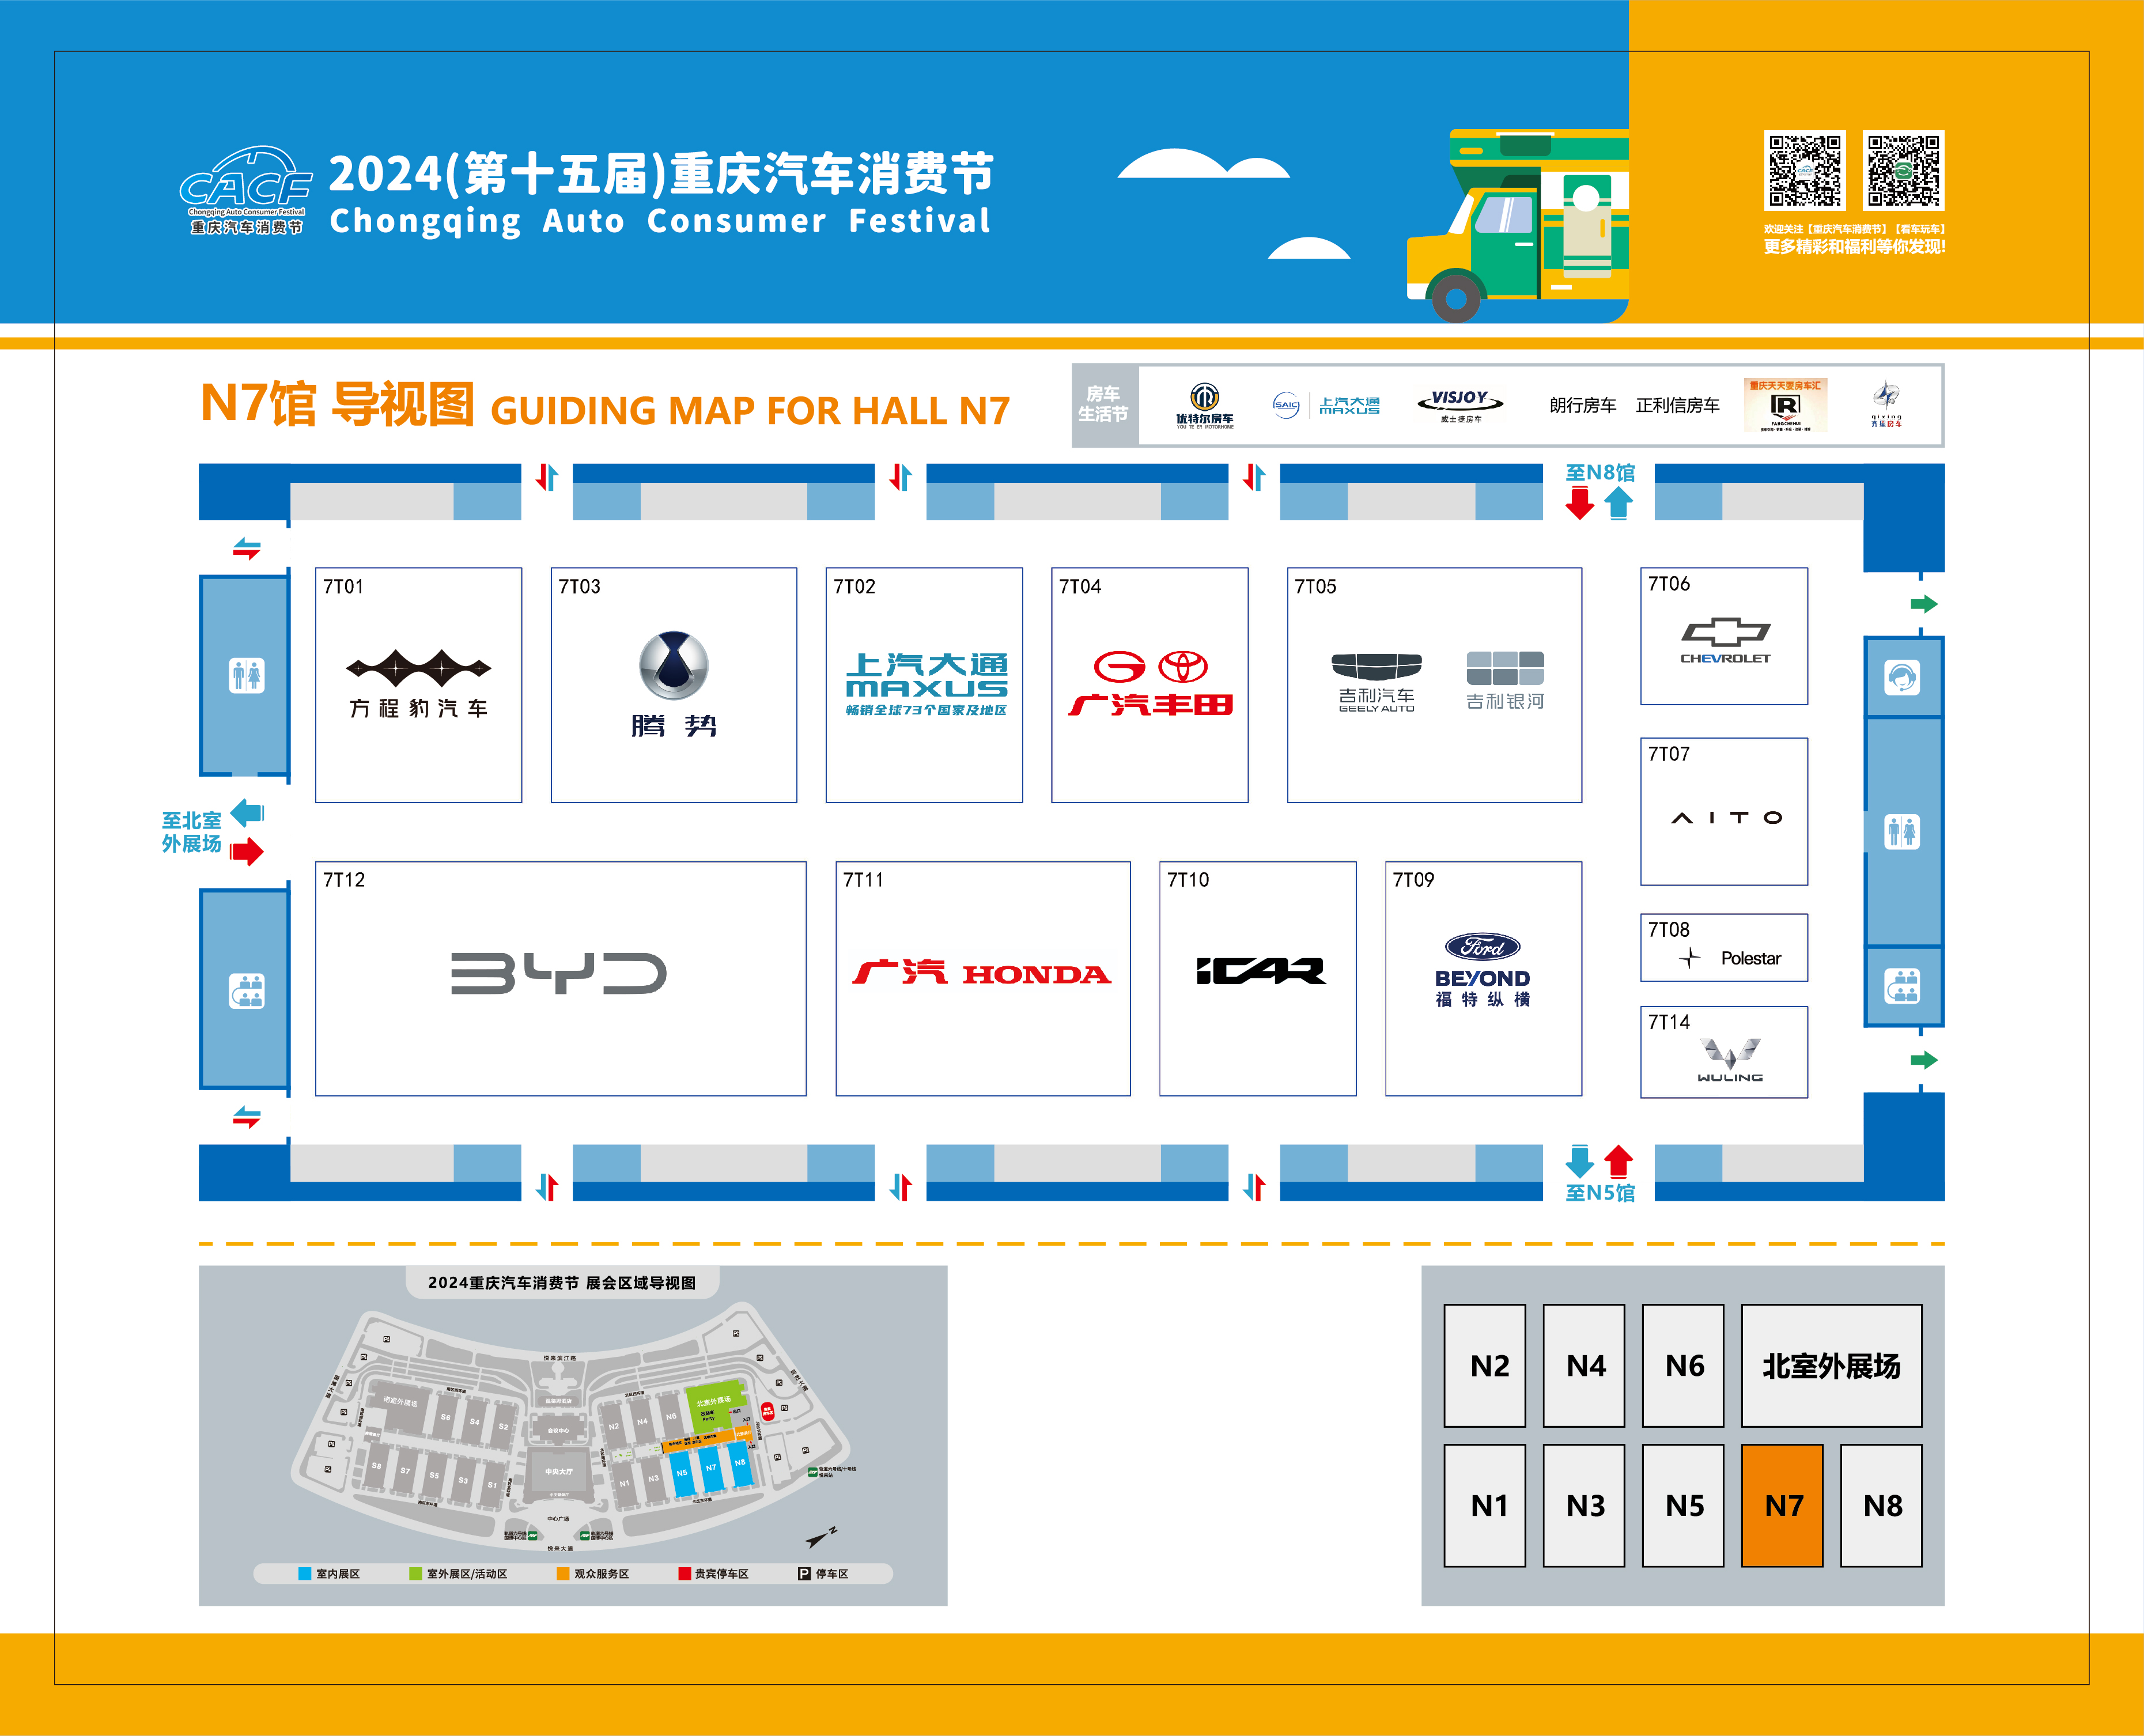This screenshot has height=1736, width=2144.
Task: Click the left-side meeting room icon
Action: pos(246,990)
